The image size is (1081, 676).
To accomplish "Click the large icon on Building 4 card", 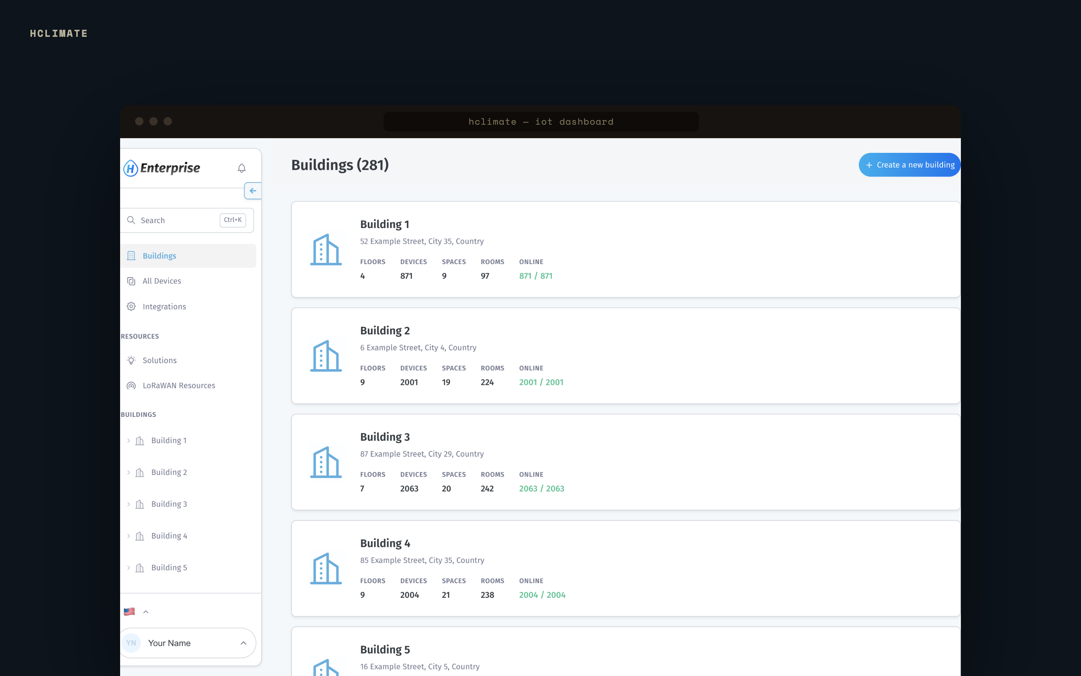I will (x=326, y=569).
